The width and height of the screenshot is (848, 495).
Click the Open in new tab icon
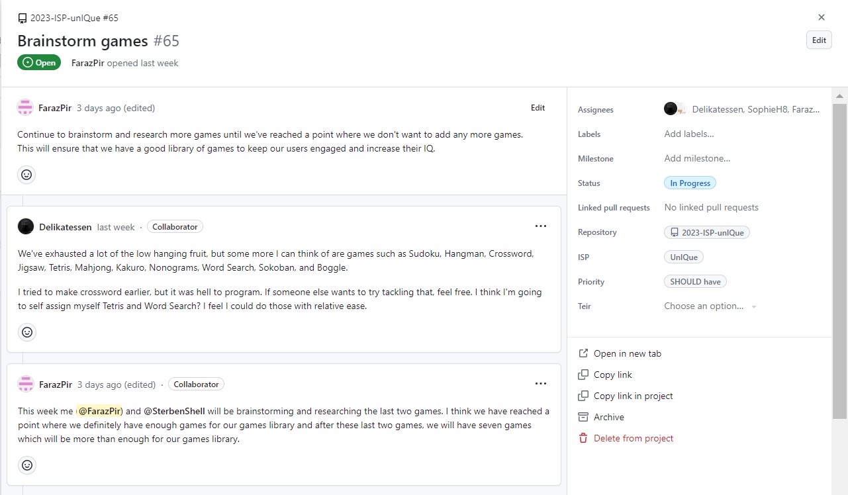[x=585, y=353]
